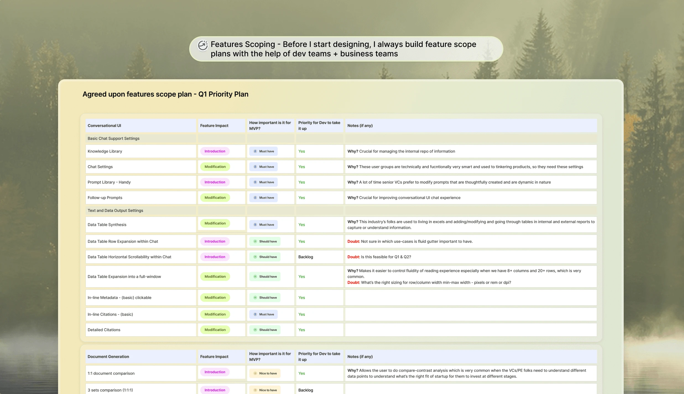This screenshot has height=394, width=684.
Task: Click the Conversational UI column header
Action: pos(104,126)
